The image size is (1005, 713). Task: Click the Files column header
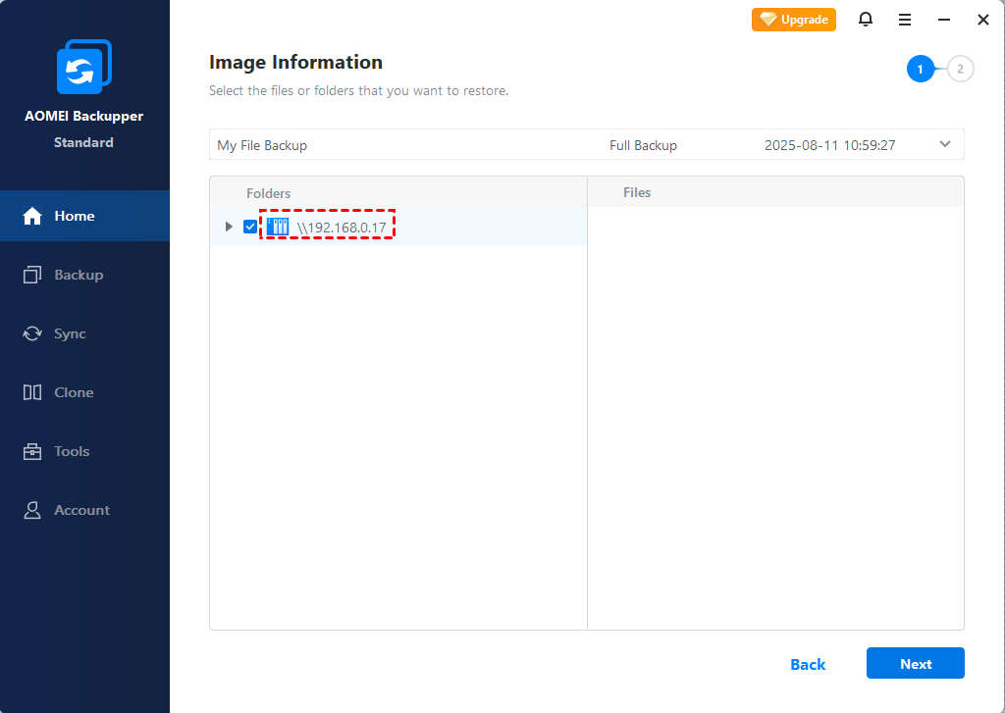(637, 193)
